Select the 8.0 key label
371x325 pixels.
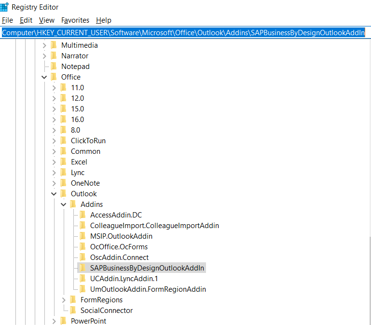[75, 130]
